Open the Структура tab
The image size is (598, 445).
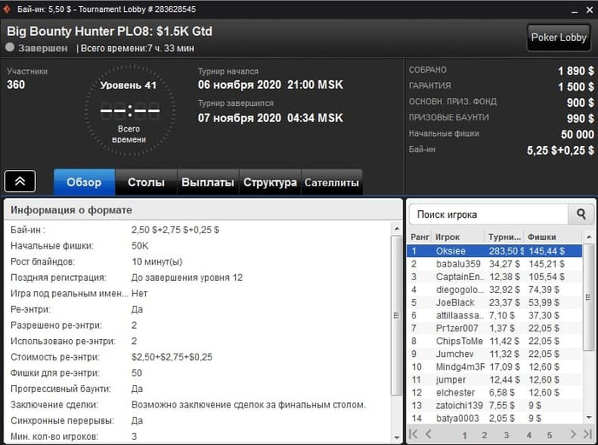pos(270,182)
